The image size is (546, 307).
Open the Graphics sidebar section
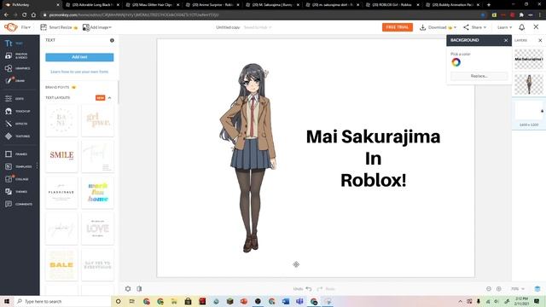[x=17, y=68]
